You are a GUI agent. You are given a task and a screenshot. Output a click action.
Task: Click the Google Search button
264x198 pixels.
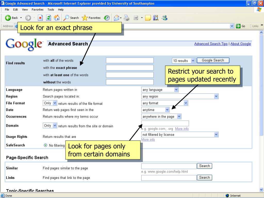213,60
